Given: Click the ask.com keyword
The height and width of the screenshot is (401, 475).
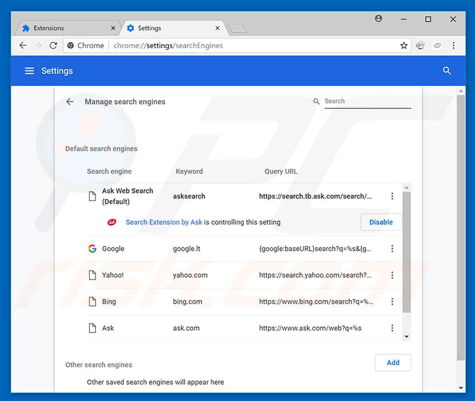Looking at the screenshot, I should (x=186, y=328).
